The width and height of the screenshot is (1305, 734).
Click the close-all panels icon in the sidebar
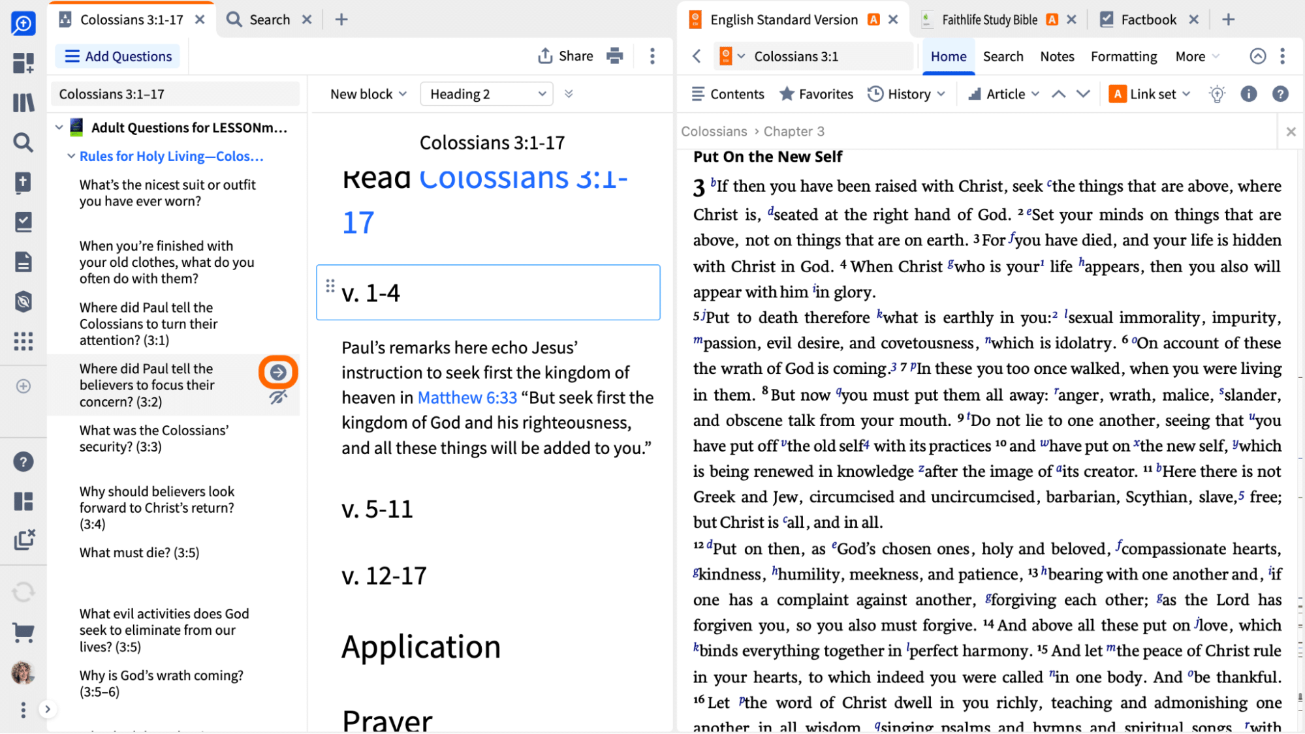24,540
